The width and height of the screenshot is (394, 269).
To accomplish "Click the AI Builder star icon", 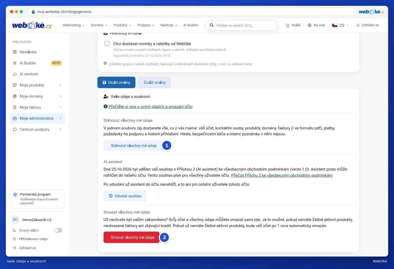I will 15,63.
